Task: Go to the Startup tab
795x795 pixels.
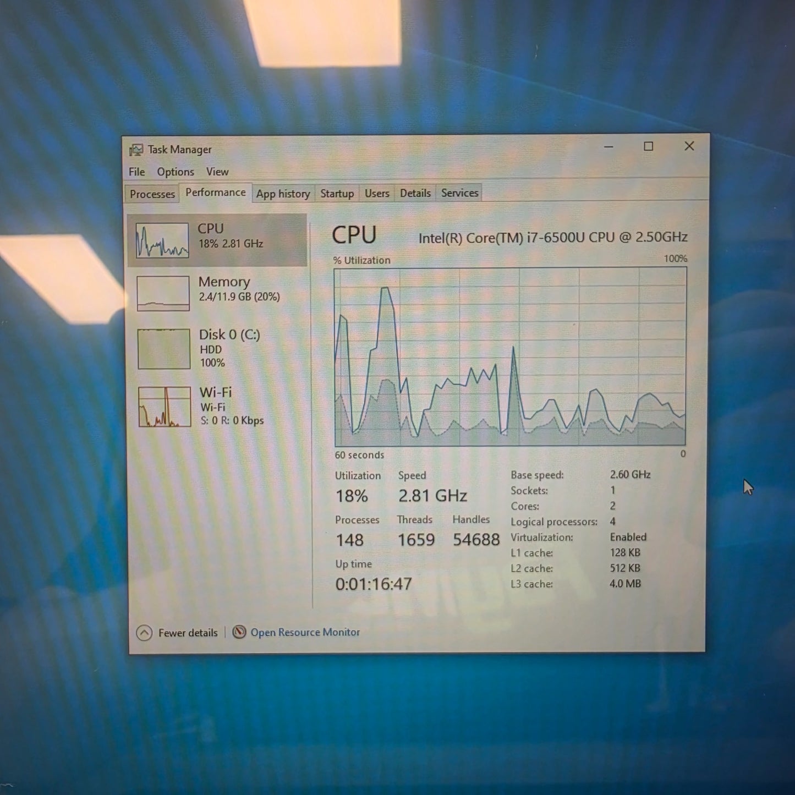Action: pos(337,194)
